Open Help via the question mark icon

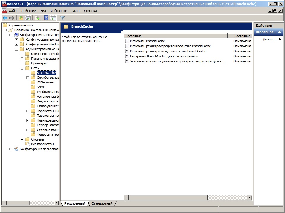coord(46,18)
